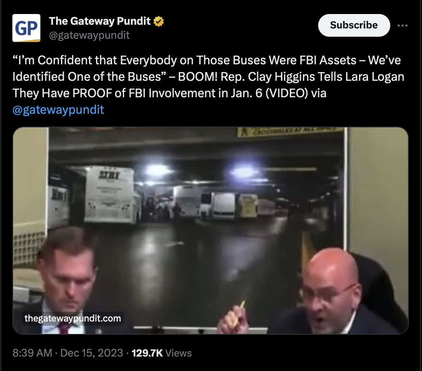
Task: Open the GP profile avatar
Action: click(26, 28)
